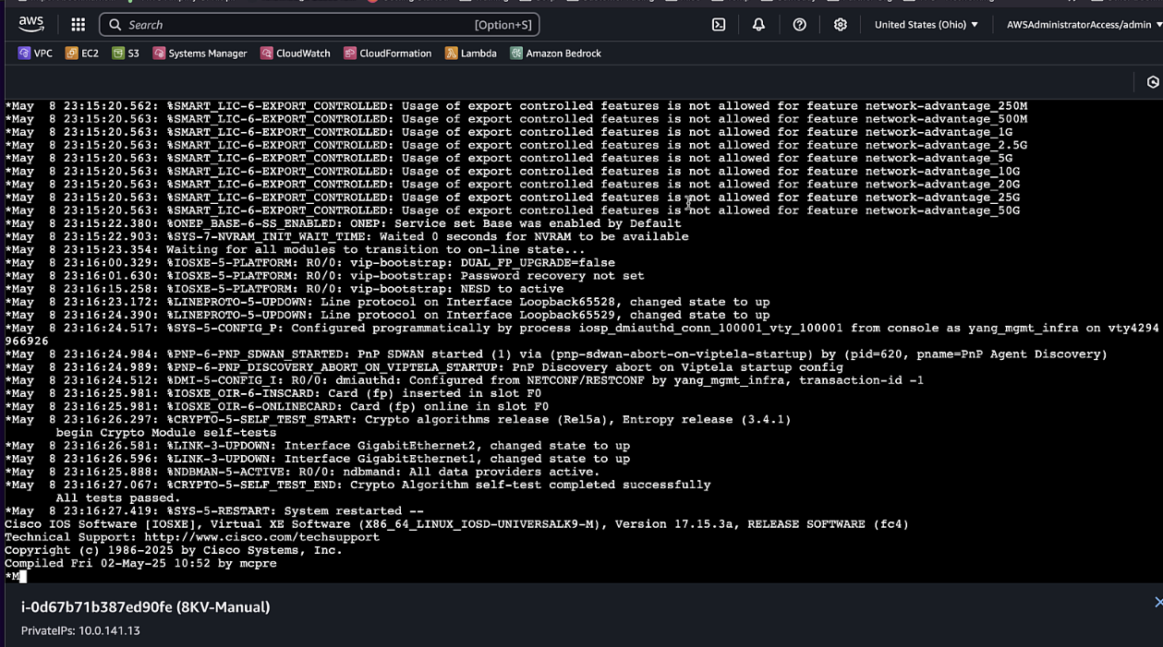Click the terminal cursor at the *M prompt

(23, 577)
